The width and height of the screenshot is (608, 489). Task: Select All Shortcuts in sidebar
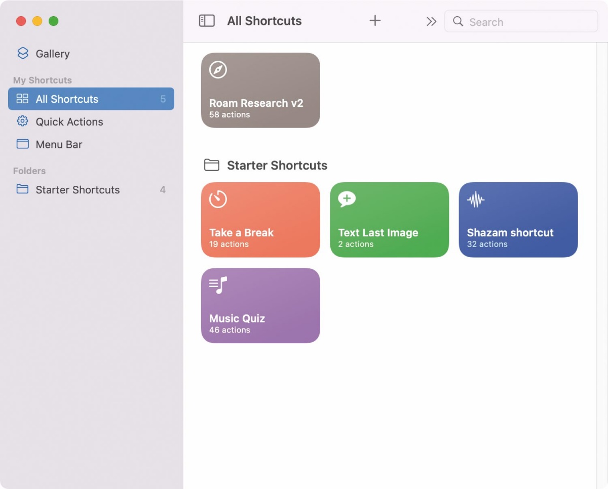[91, 99]
